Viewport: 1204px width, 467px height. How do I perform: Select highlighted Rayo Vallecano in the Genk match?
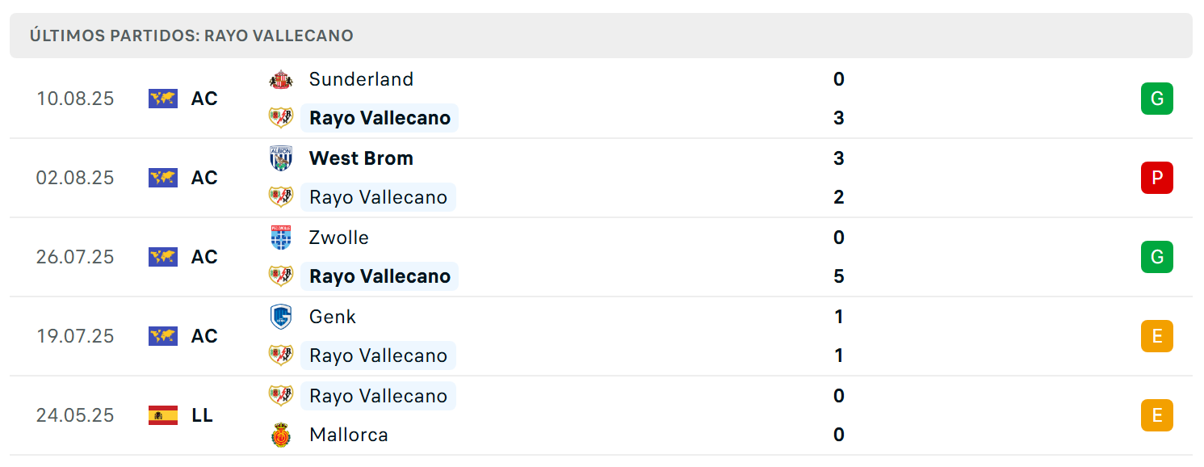[x=378, y=356]
